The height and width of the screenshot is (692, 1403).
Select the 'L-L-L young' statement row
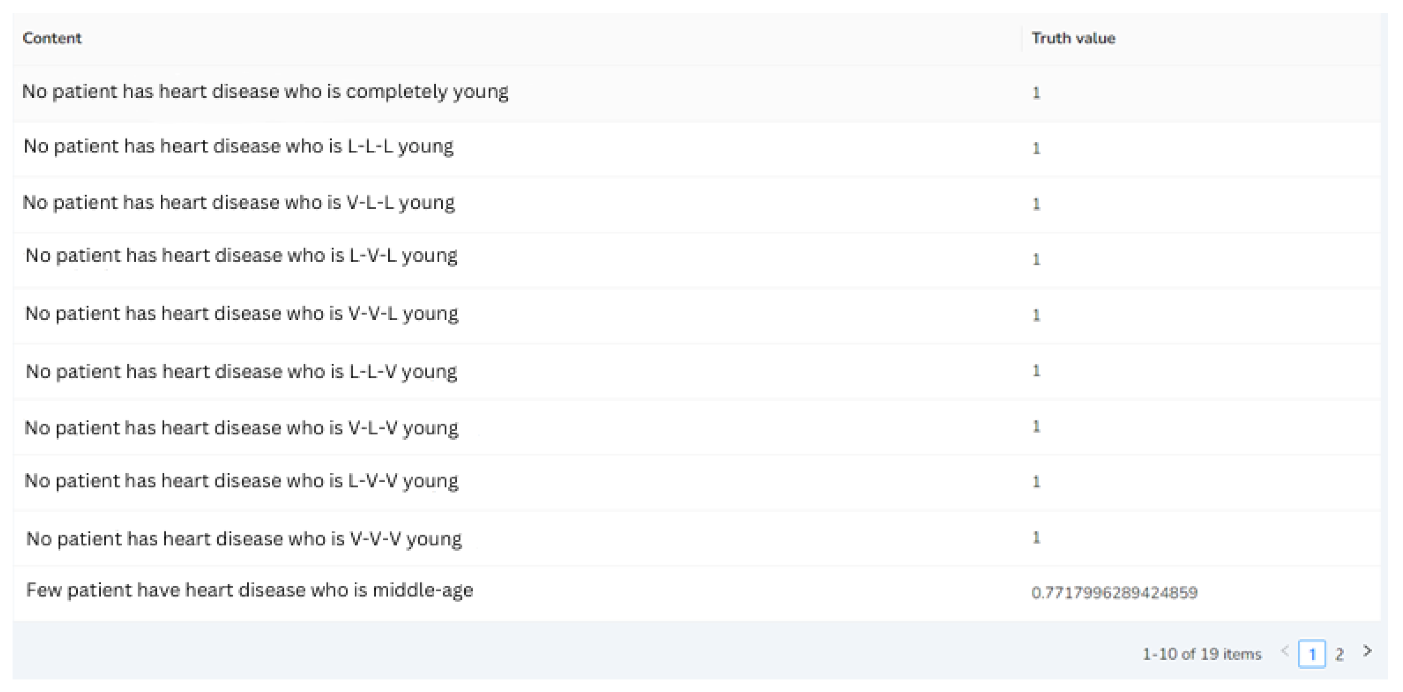click(x=239, y=146)
